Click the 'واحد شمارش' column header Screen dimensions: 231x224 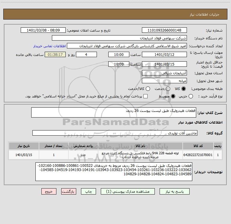click(83, 146)
